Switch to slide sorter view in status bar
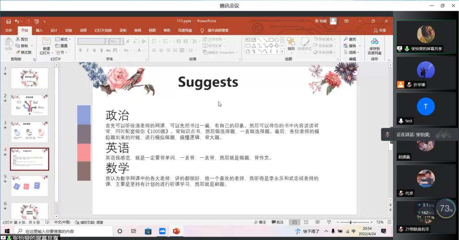This screenshot has height=240, width=459. 305,222
